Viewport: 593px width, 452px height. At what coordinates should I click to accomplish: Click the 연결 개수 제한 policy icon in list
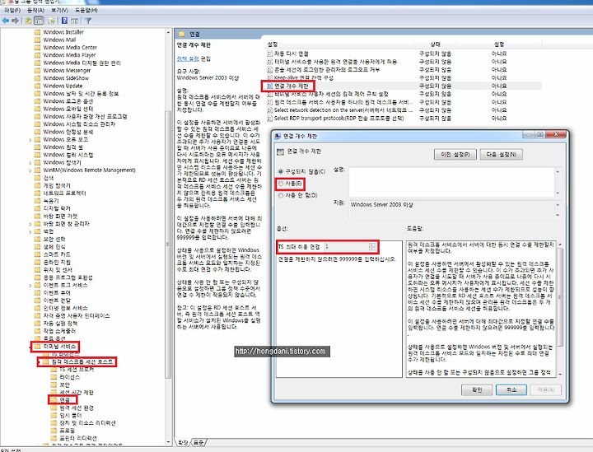pos(269,86)
